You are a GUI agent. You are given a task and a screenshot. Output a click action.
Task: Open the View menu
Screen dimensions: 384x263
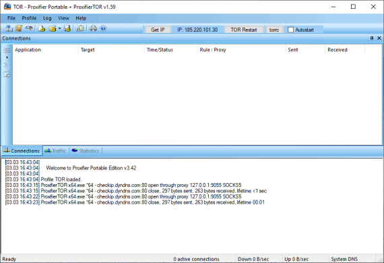pos(63,18)
